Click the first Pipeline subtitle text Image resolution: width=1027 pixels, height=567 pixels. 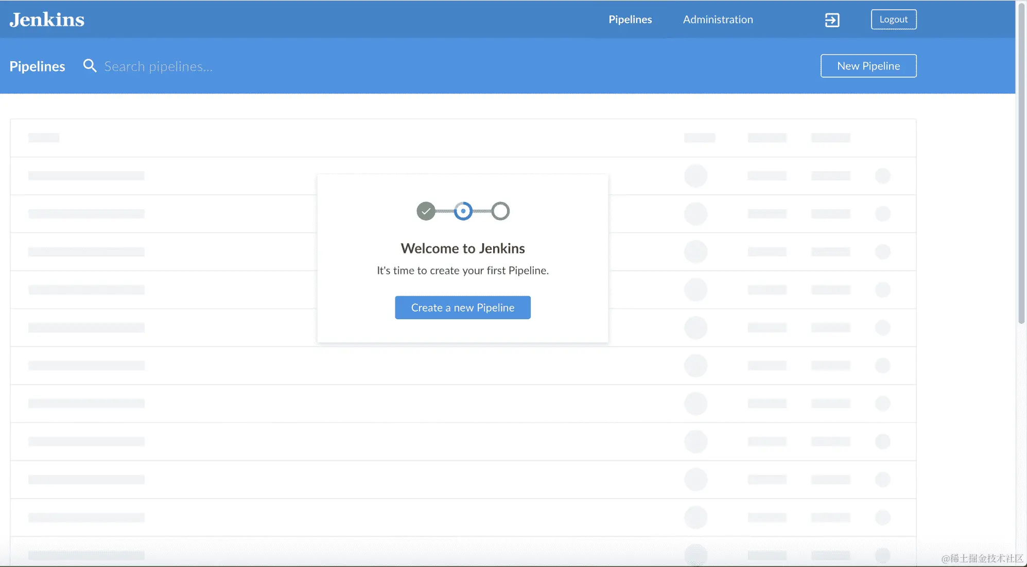pyautogui.click(x=462, y=270)
